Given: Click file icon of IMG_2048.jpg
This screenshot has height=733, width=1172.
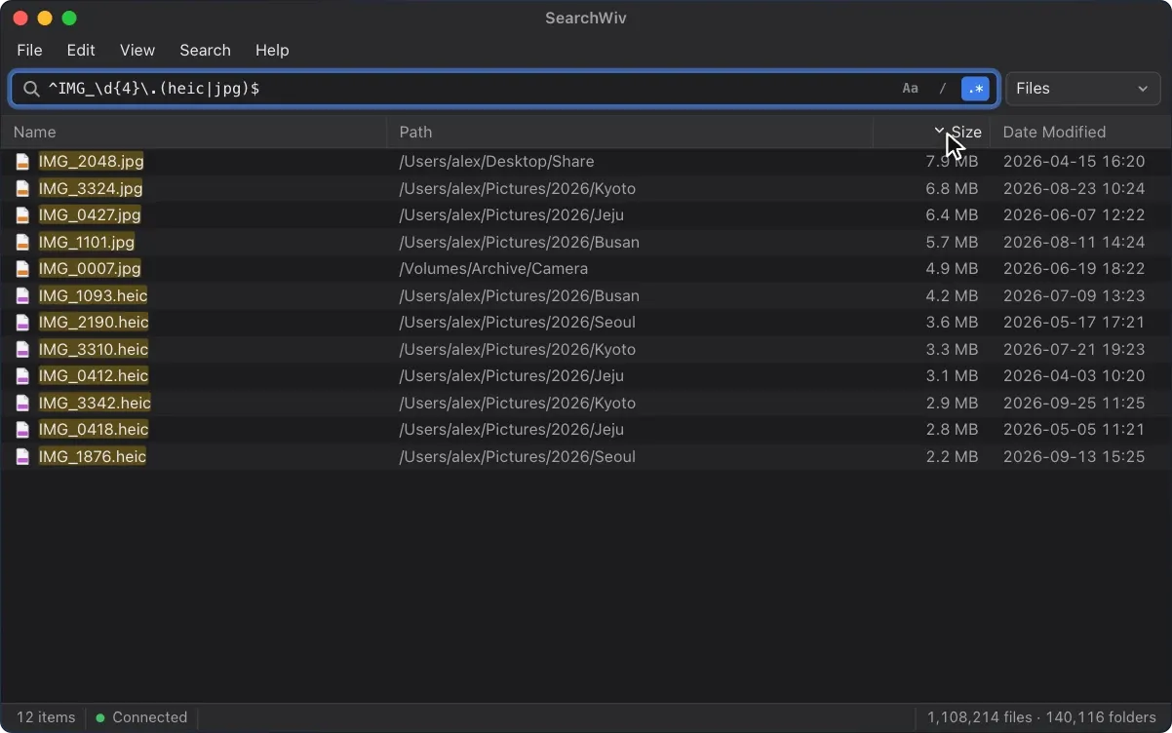Looking at the screenshot, I should (x=22, y=162).
